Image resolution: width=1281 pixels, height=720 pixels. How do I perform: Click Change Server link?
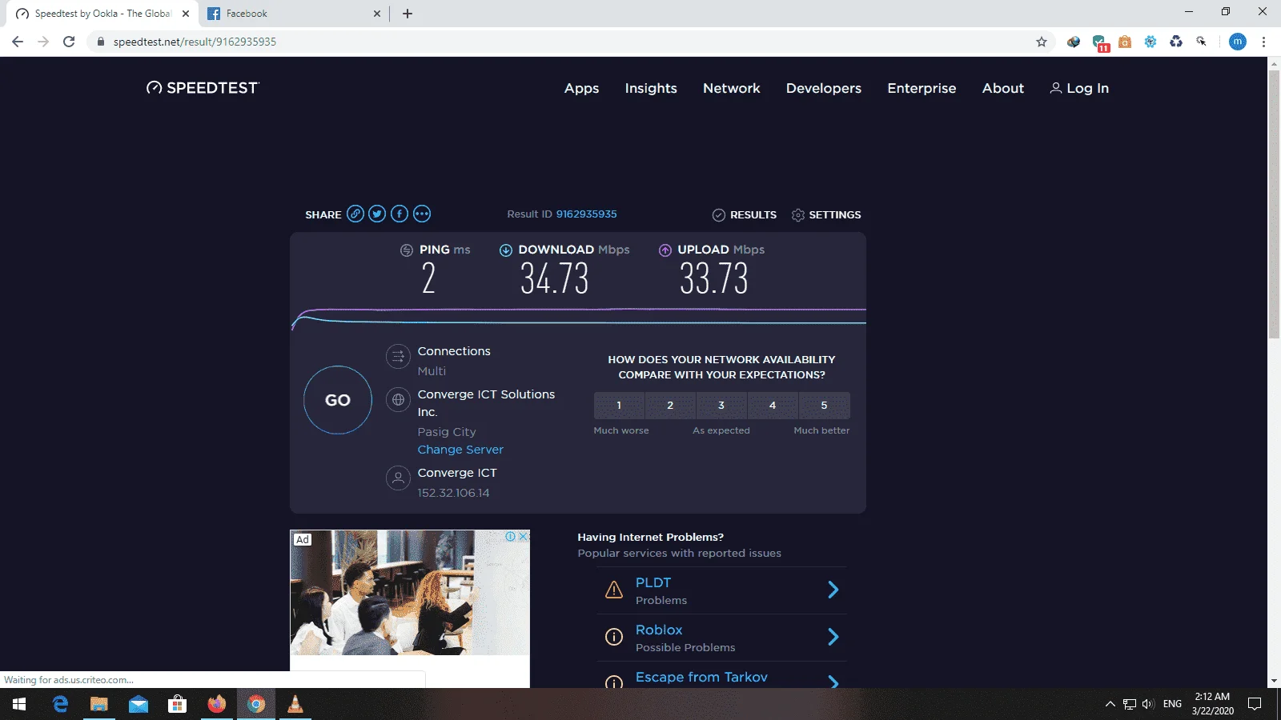(460, 450)
